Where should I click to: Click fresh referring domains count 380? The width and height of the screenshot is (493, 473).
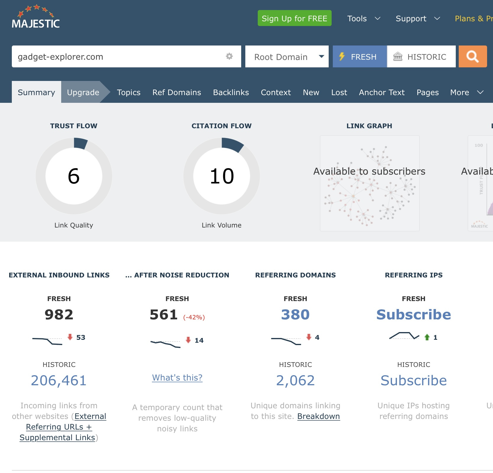pos(295,314)
